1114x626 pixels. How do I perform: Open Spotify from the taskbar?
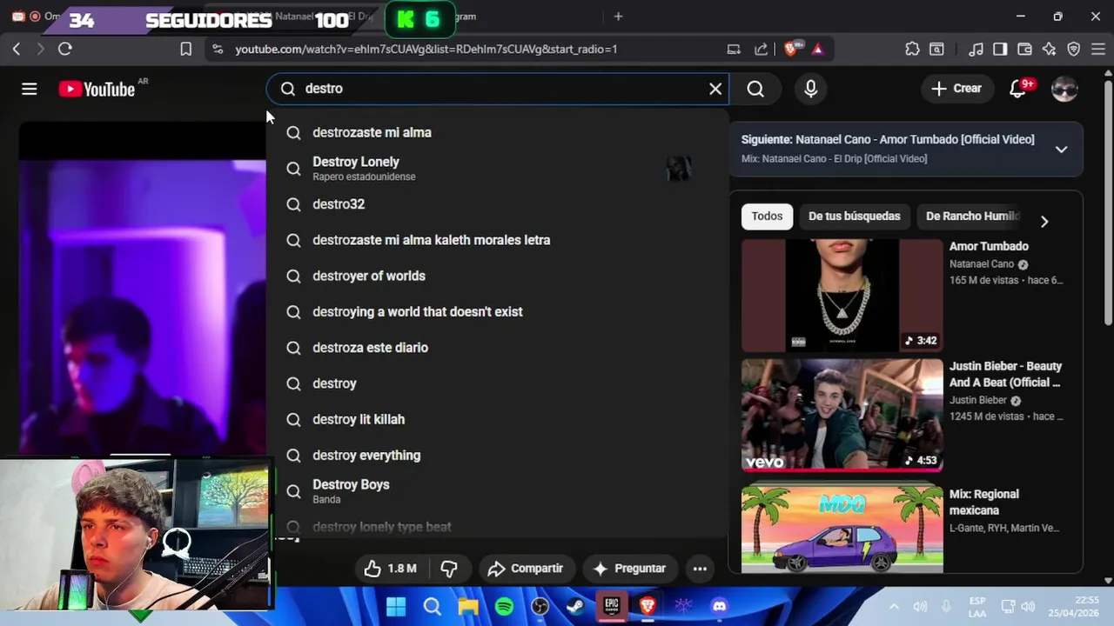[x=504, y=606]
